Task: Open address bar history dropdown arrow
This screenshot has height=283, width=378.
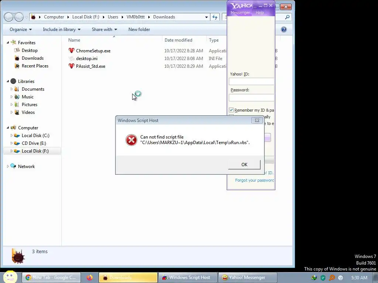Action: pyautogui.click(x=206, y=17)
